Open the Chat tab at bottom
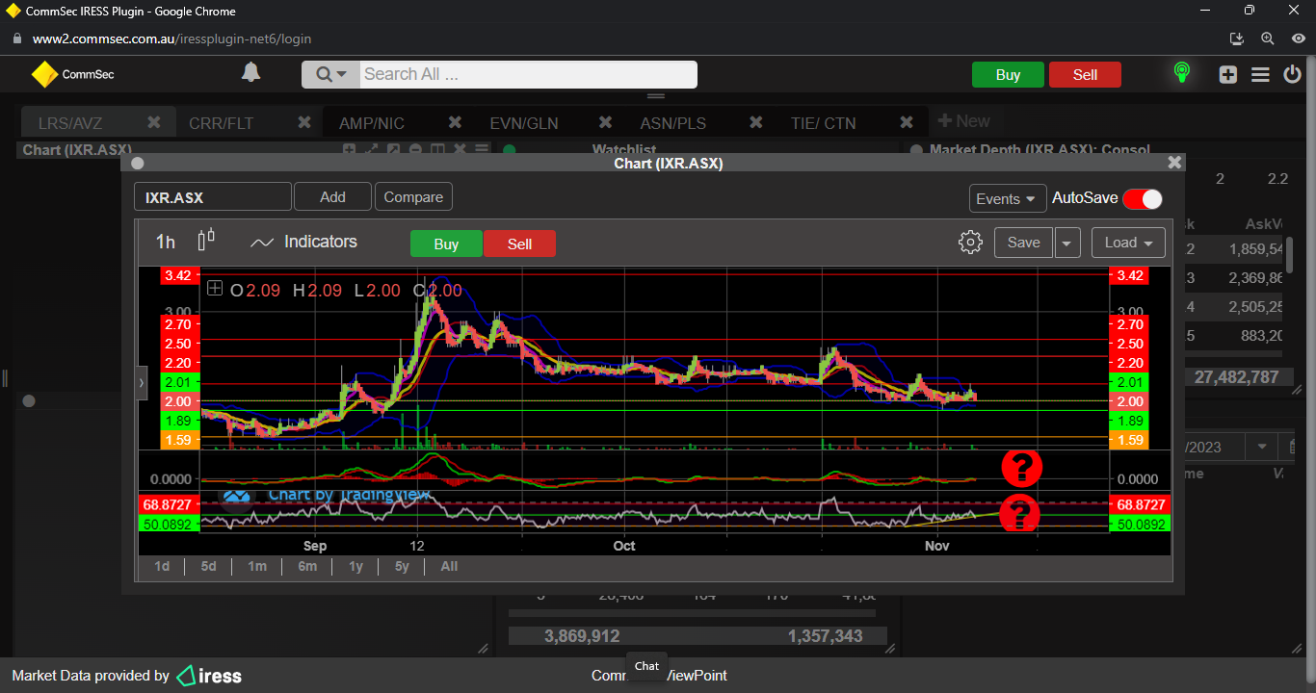 (x=647, y=666)
